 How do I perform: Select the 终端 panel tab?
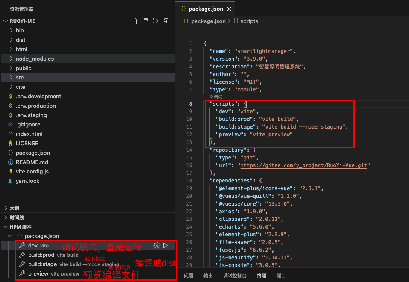pos(262,276)
